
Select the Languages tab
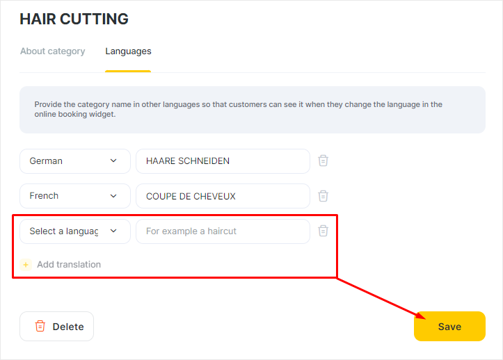click(128, 51)
